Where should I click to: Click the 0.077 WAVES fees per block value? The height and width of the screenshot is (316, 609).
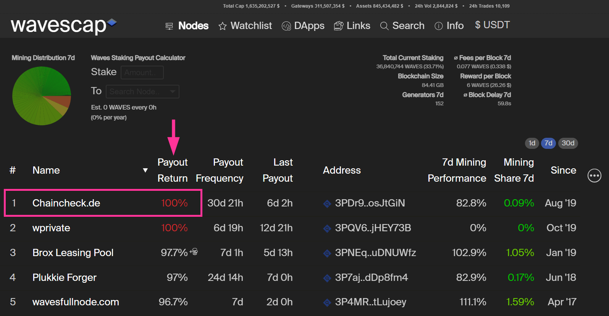[484, 66]
